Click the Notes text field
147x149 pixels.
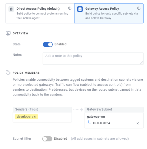(93, 59)
